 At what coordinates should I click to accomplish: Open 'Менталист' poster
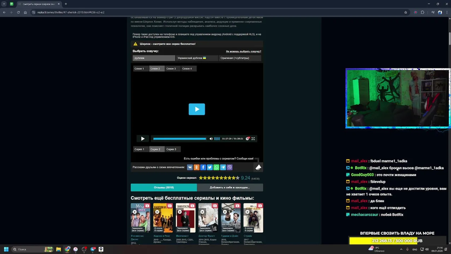click(185, 218)
